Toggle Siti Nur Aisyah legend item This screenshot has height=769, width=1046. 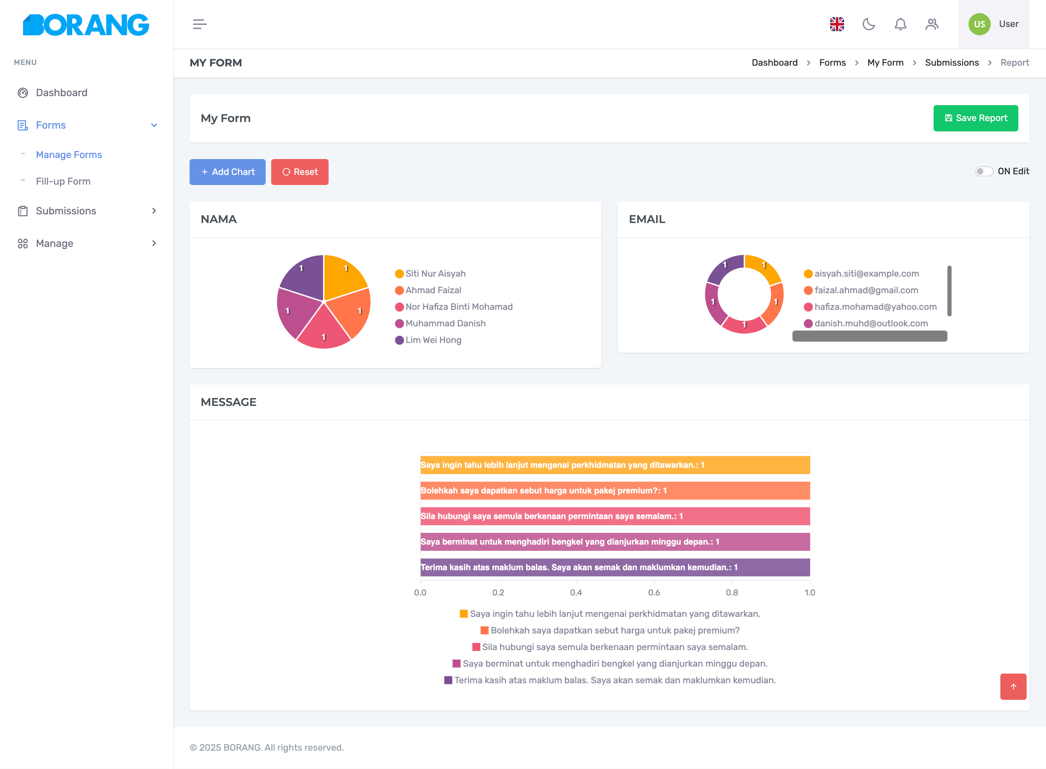[x=430, y=274]
